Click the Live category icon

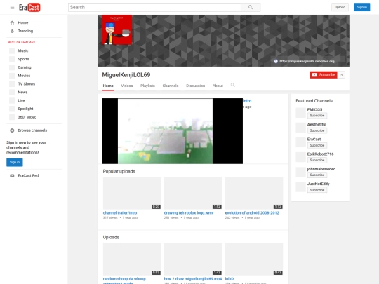point(12,100)
